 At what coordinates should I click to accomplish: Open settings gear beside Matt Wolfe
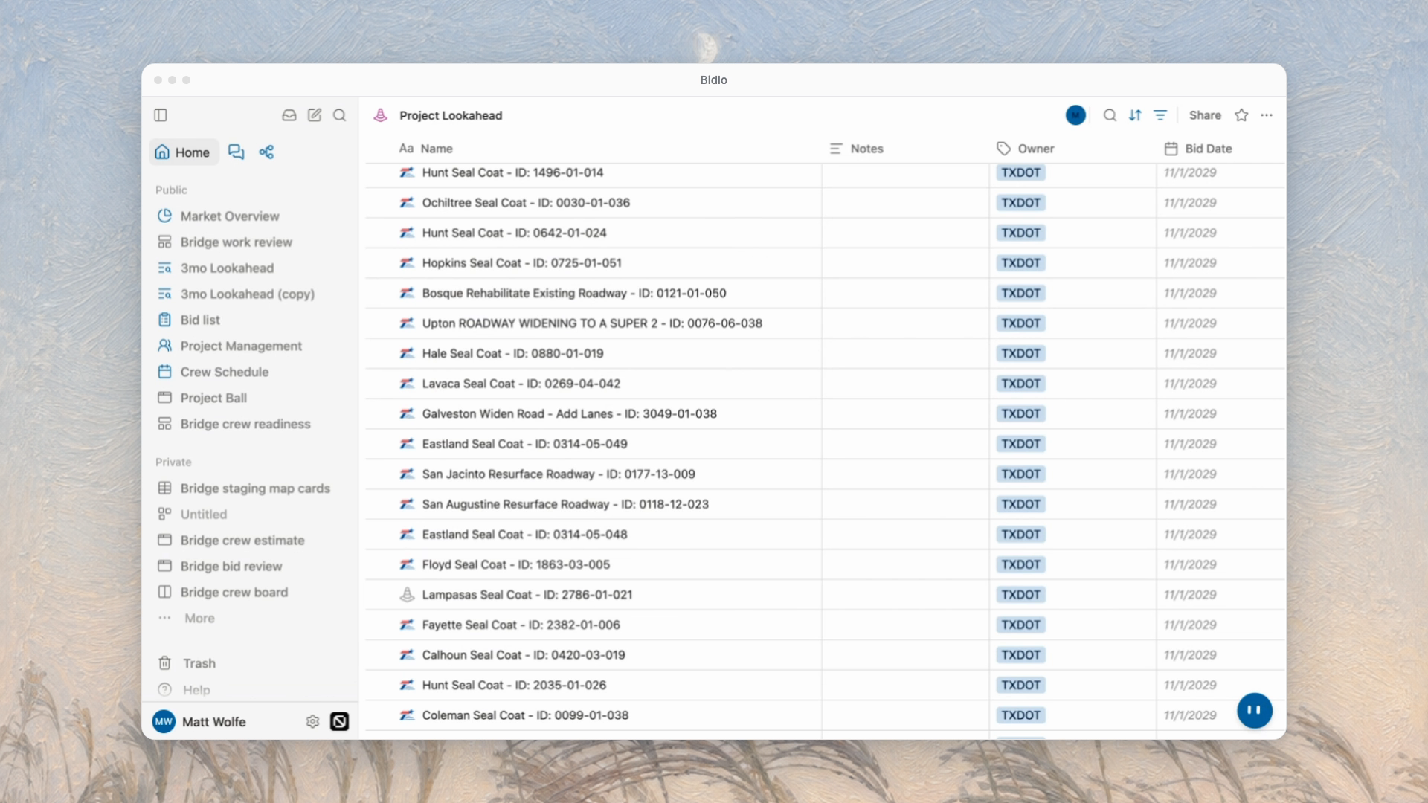[312, 722]
